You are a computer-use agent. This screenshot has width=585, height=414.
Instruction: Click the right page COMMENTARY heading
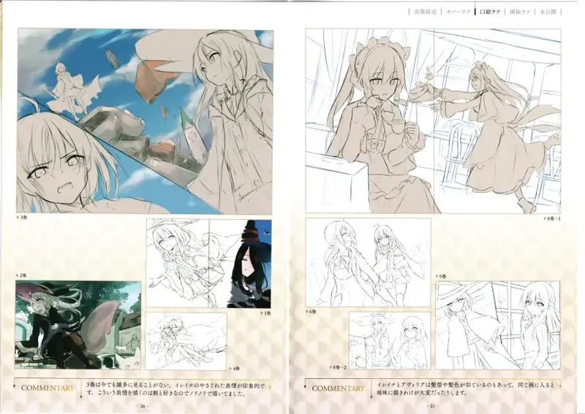pyautogui.click(x=338, y=388)
